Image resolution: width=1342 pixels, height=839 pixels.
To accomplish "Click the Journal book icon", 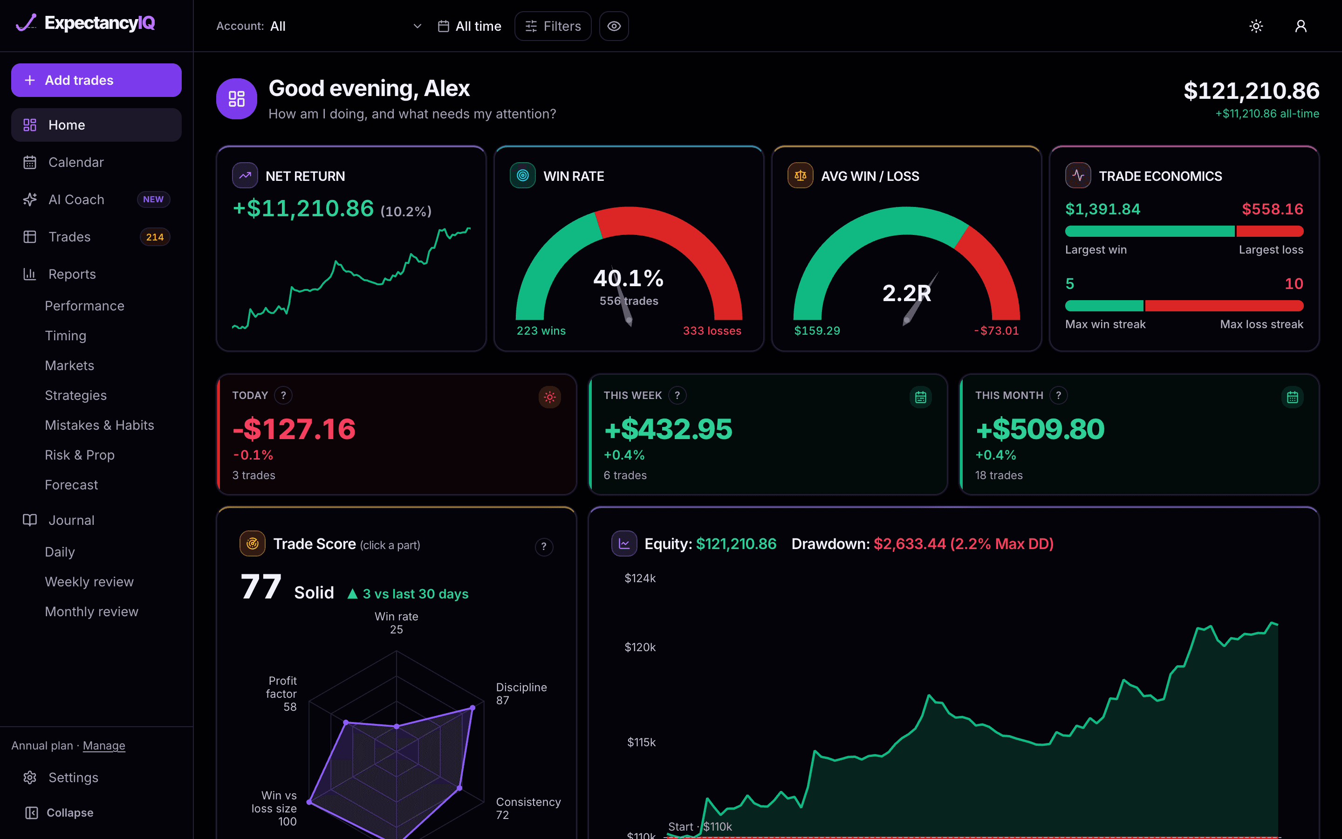I will tap(29, 520).
